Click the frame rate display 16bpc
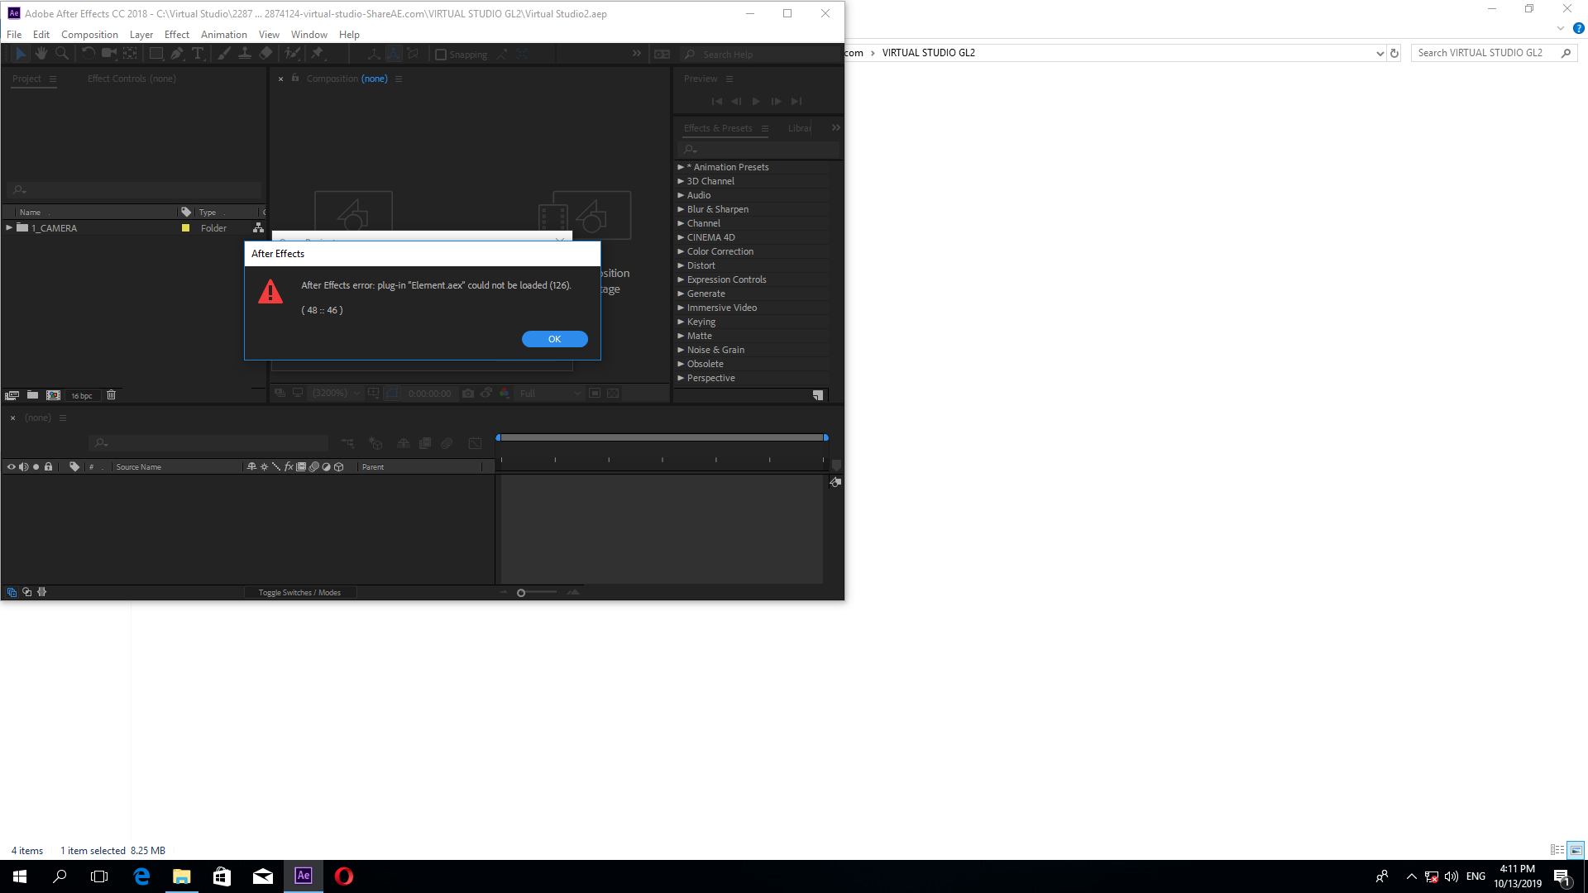The height and width of the screenshot is (893, 1588). pos(81,394)
